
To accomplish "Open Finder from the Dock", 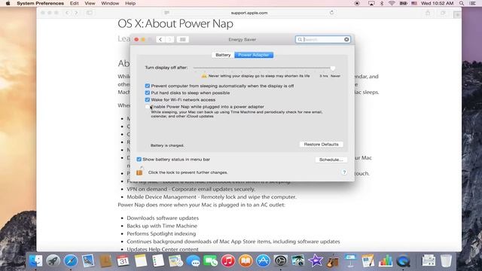I will [x=36, y=261].
